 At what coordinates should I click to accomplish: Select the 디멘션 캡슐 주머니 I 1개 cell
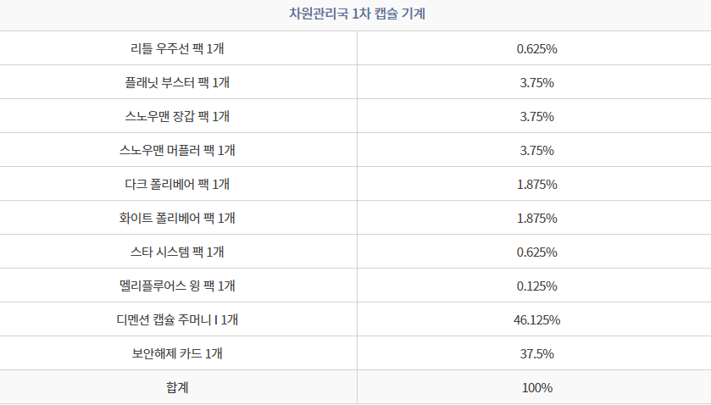177,319
